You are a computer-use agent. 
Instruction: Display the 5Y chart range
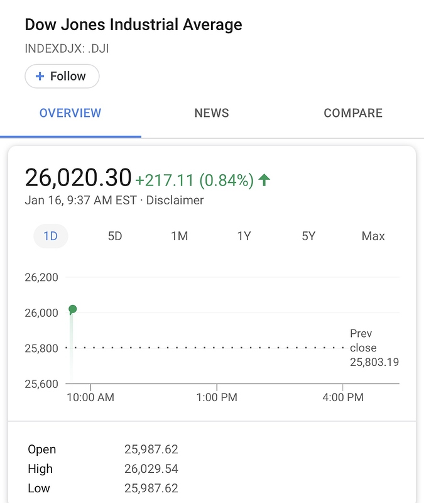coord(308,236)
